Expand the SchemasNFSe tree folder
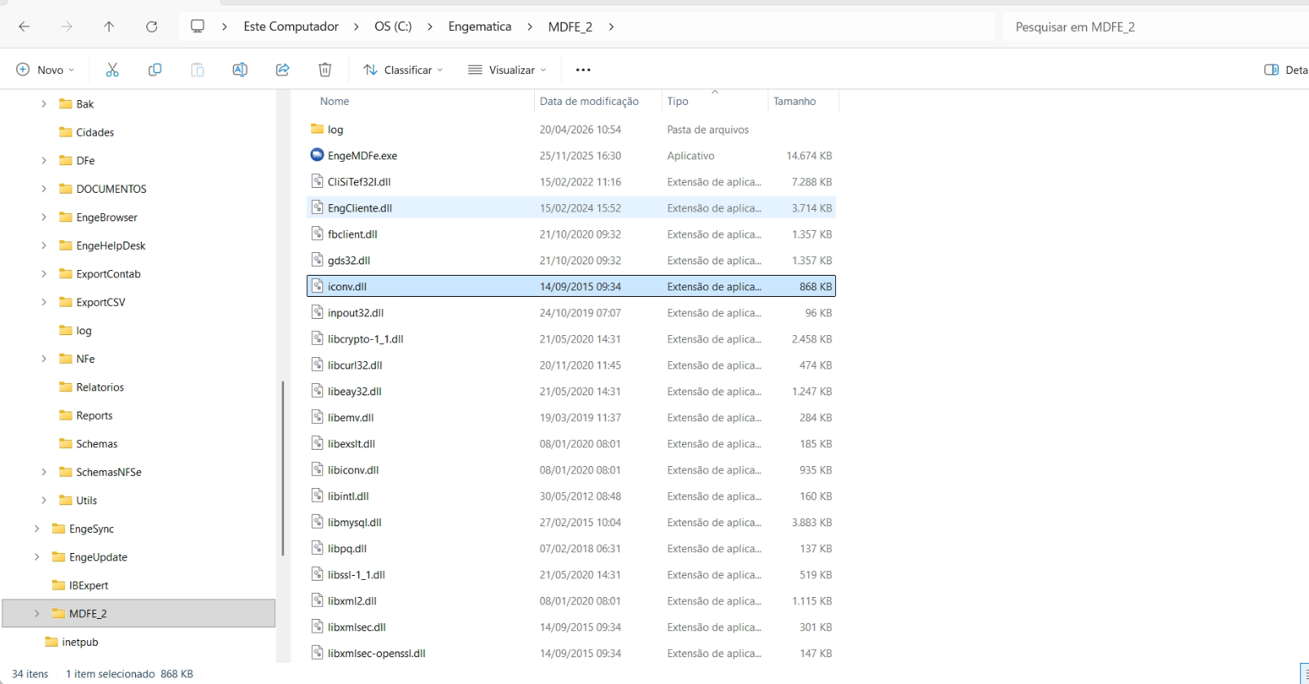Viewport: 1309px width, 684px height. click(x=44, y=472)
